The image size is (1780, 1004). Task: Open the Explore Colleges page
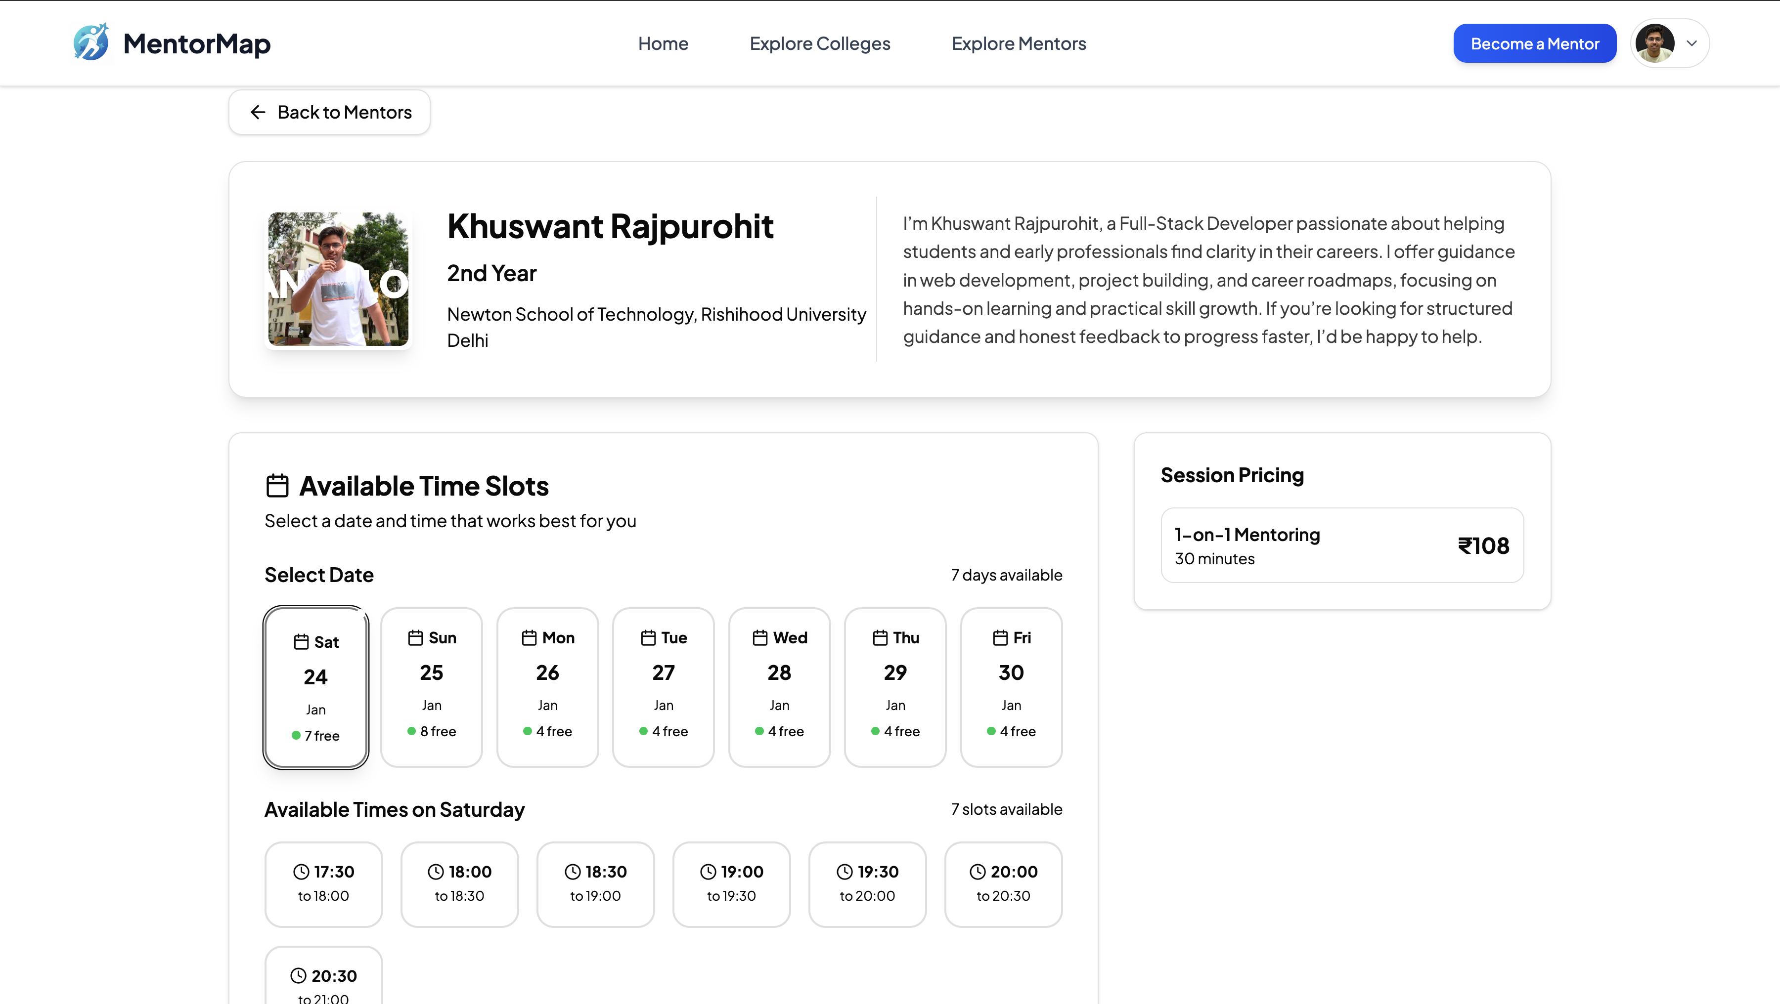(x=819, y=43)
